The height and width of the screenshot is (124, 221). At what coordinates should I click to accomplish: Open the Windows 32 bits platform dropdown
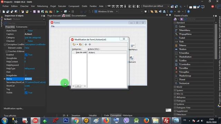click(117, 11)
